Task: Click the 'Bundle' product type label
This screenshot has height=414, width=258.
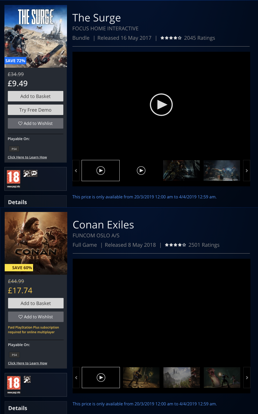Action: tap(81, 38)
